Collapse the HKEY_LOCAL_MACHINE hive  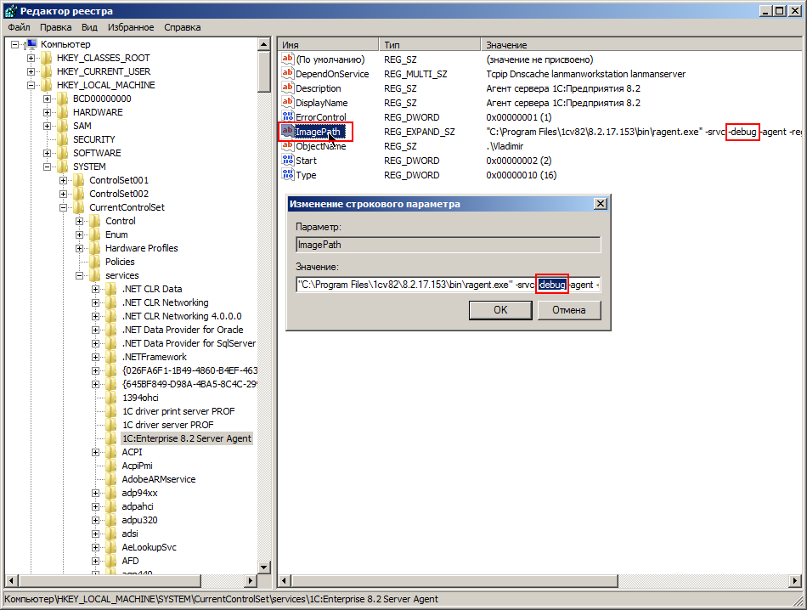coord(31,85)
